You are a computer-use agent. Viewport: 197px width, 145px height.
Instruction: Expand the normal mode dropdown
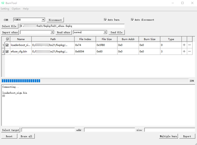pyautogui.click(x=105, y=32)
